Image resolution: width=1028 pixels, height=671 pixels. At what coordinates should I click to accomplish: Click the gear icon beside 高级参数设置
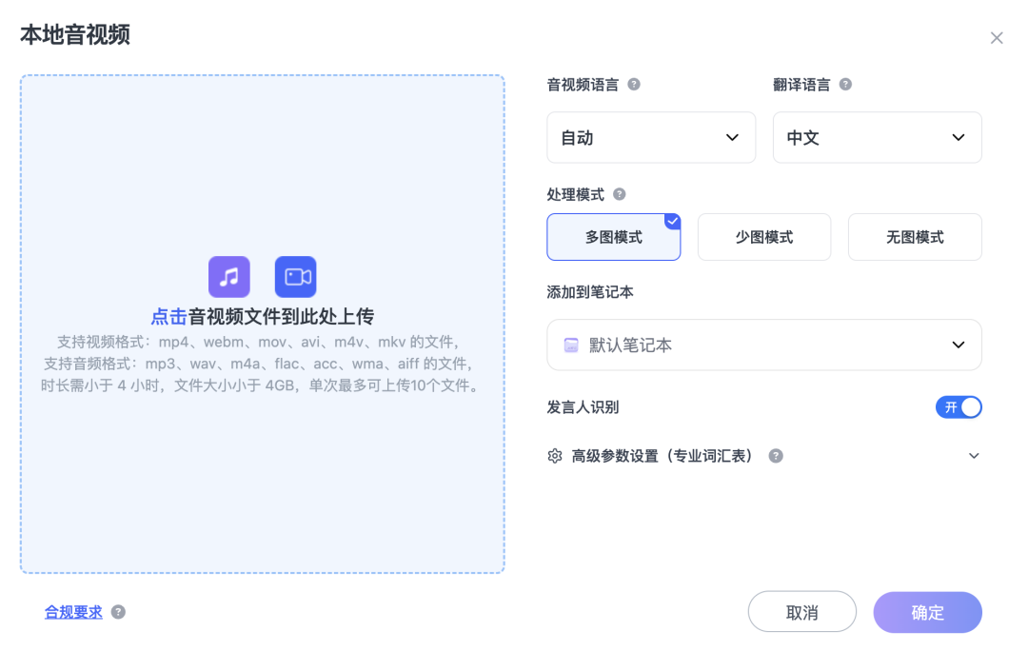(x=554, y=456)
